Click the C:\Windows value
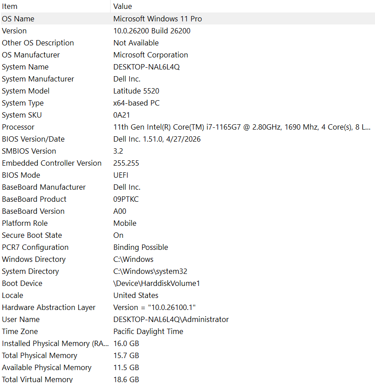375x383 pixels. point(133,259)
